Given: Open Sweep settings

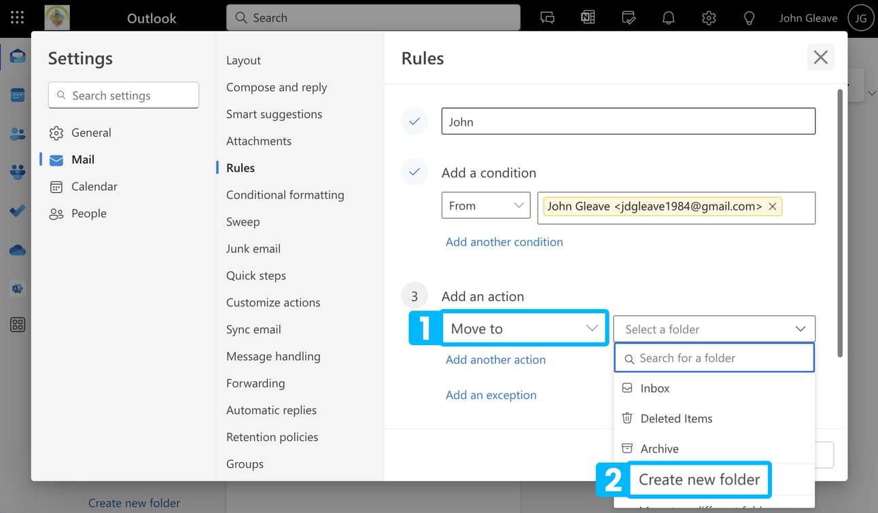Looking at the screenshot, I should click(x=243, y=222).
